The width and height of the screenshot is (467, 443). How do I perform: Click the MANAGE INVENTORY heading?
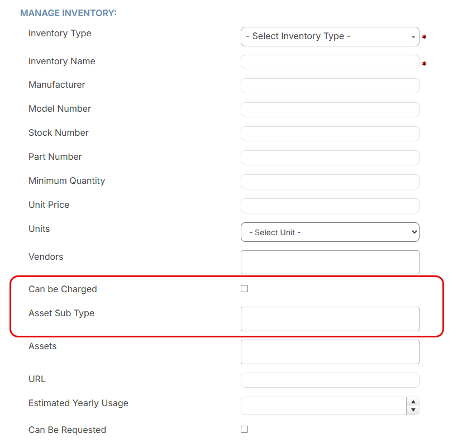tap(68, 12)
